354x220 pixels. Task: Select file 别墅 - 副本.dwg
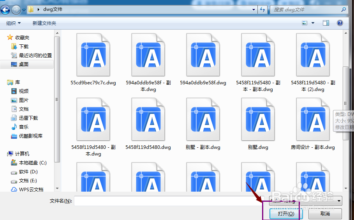click(203, 124)
